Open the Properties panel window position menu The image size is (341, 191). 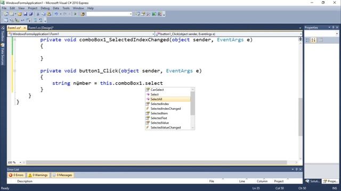point(329,28)
